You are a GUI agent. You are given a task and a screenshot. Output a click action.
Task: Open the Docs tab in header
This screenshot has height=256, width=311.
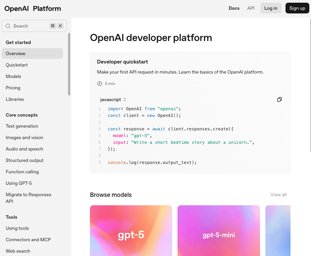click(x=234, y=8)
